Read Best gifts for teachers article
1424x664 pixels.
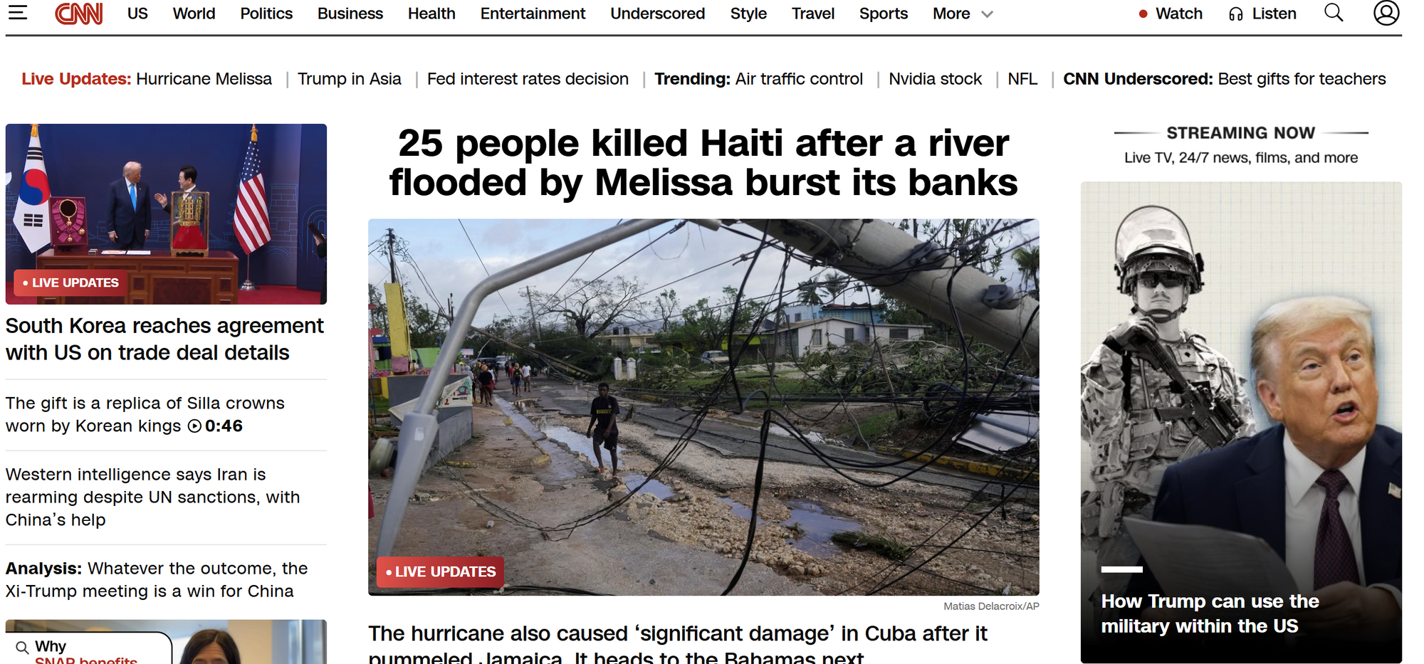pos(1302,79)
